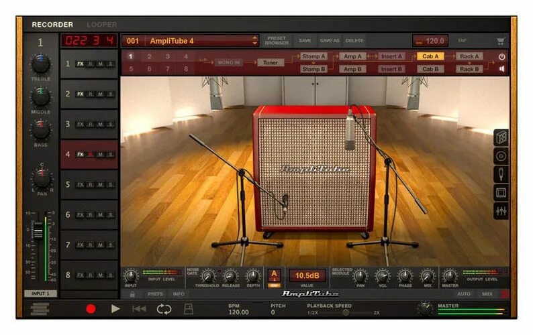Viewport: 533px width, 335px height.
Task: Start playback with the Play button
Action: click(x=115, y=309)
